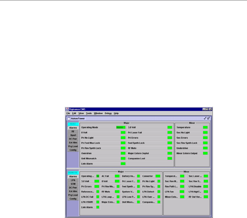Viewport: 247px width, 218px height.
Task: Click the AskovTower internal frame icon
Action: [69, 118]
